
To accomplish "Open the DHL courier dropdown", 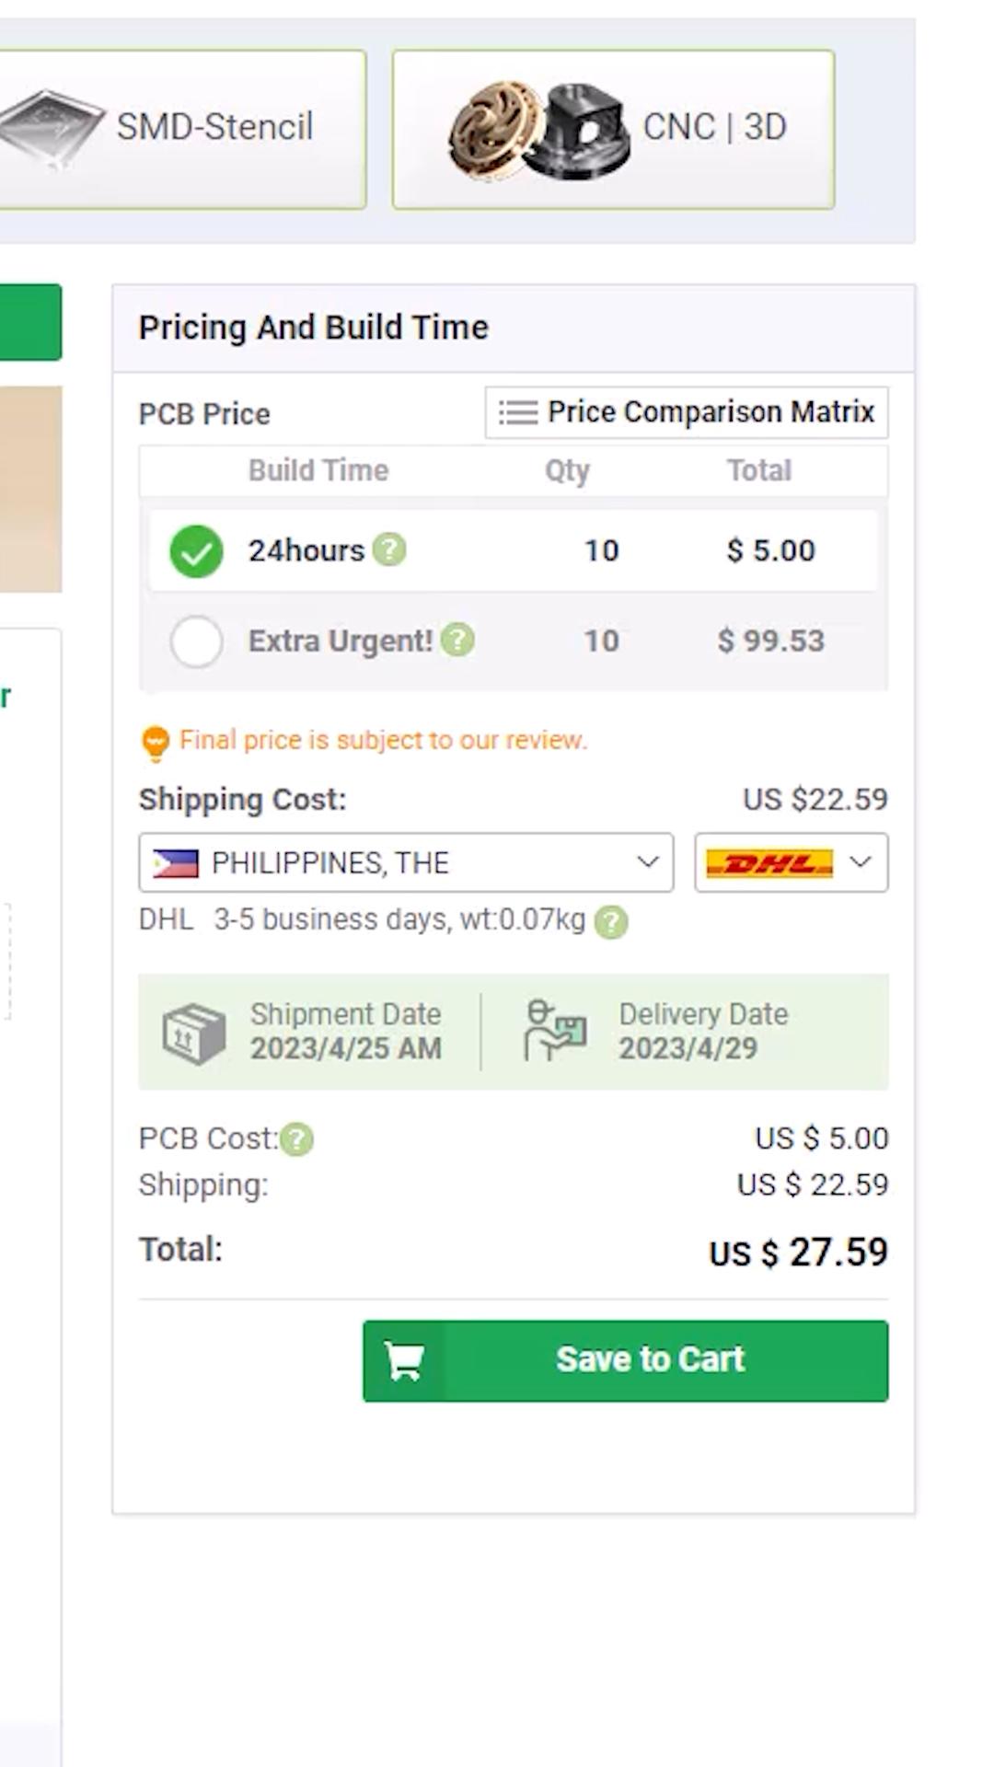I will point(791,863).
